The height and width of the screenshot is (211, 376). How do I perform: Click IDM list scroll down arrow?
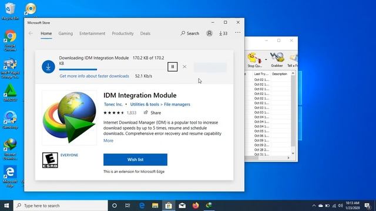click(x=293, y=154)
